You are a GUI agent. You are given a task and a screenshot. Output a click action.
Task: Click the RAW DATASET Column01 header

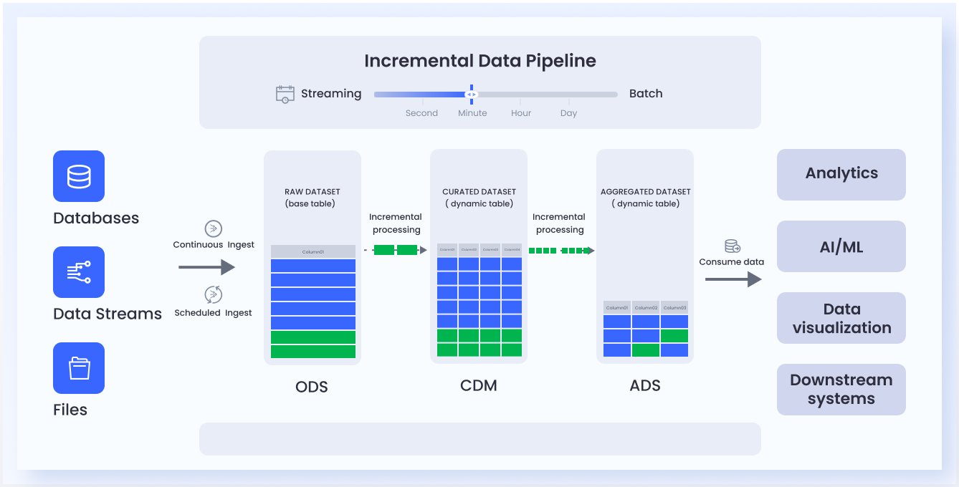pos(312,251)
